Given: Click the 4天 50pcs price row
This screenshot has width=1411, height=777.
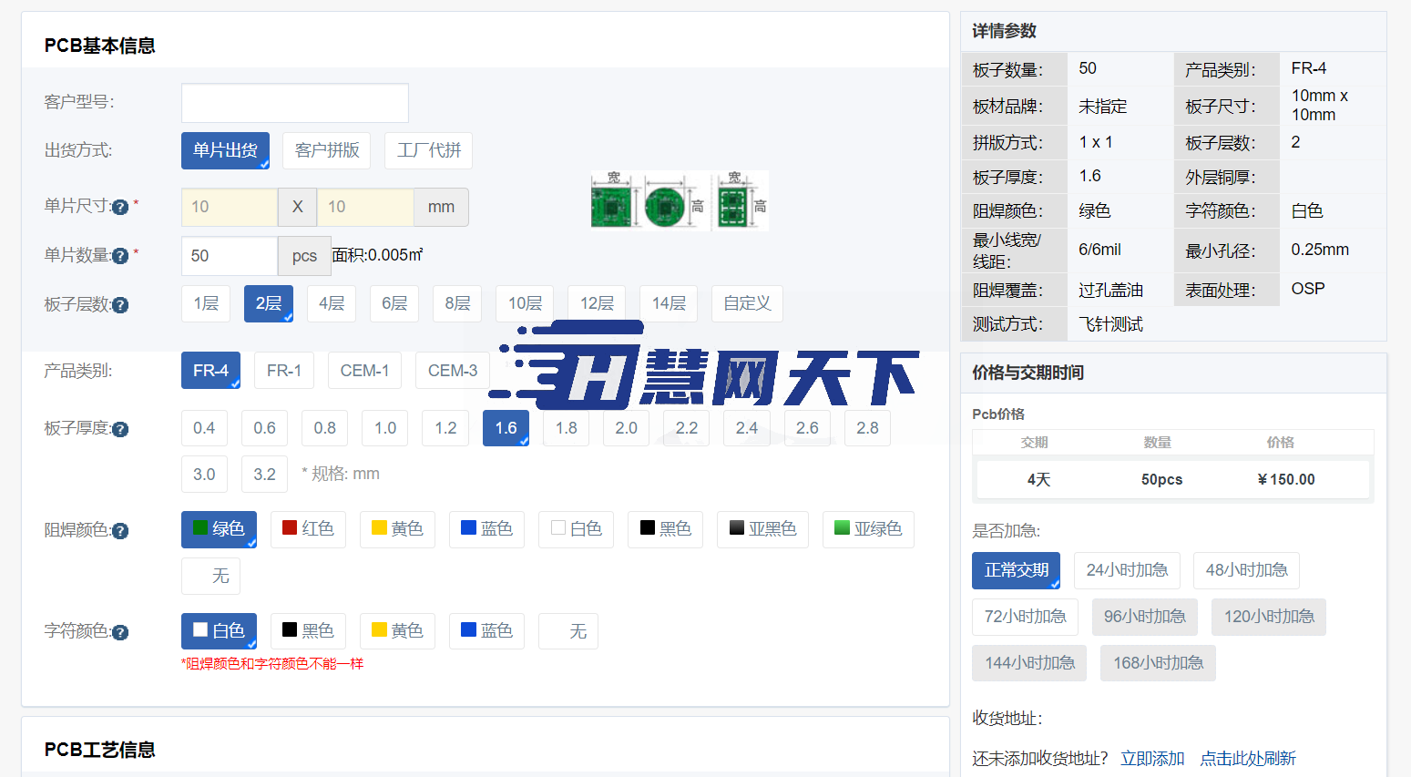Looking at the screenshot, I should click(1173, 479).
